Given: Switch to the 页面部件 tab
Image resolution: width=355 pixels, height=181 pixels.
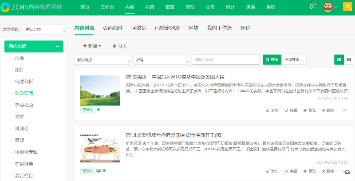Looking at the screenshot, I should 113,28.
